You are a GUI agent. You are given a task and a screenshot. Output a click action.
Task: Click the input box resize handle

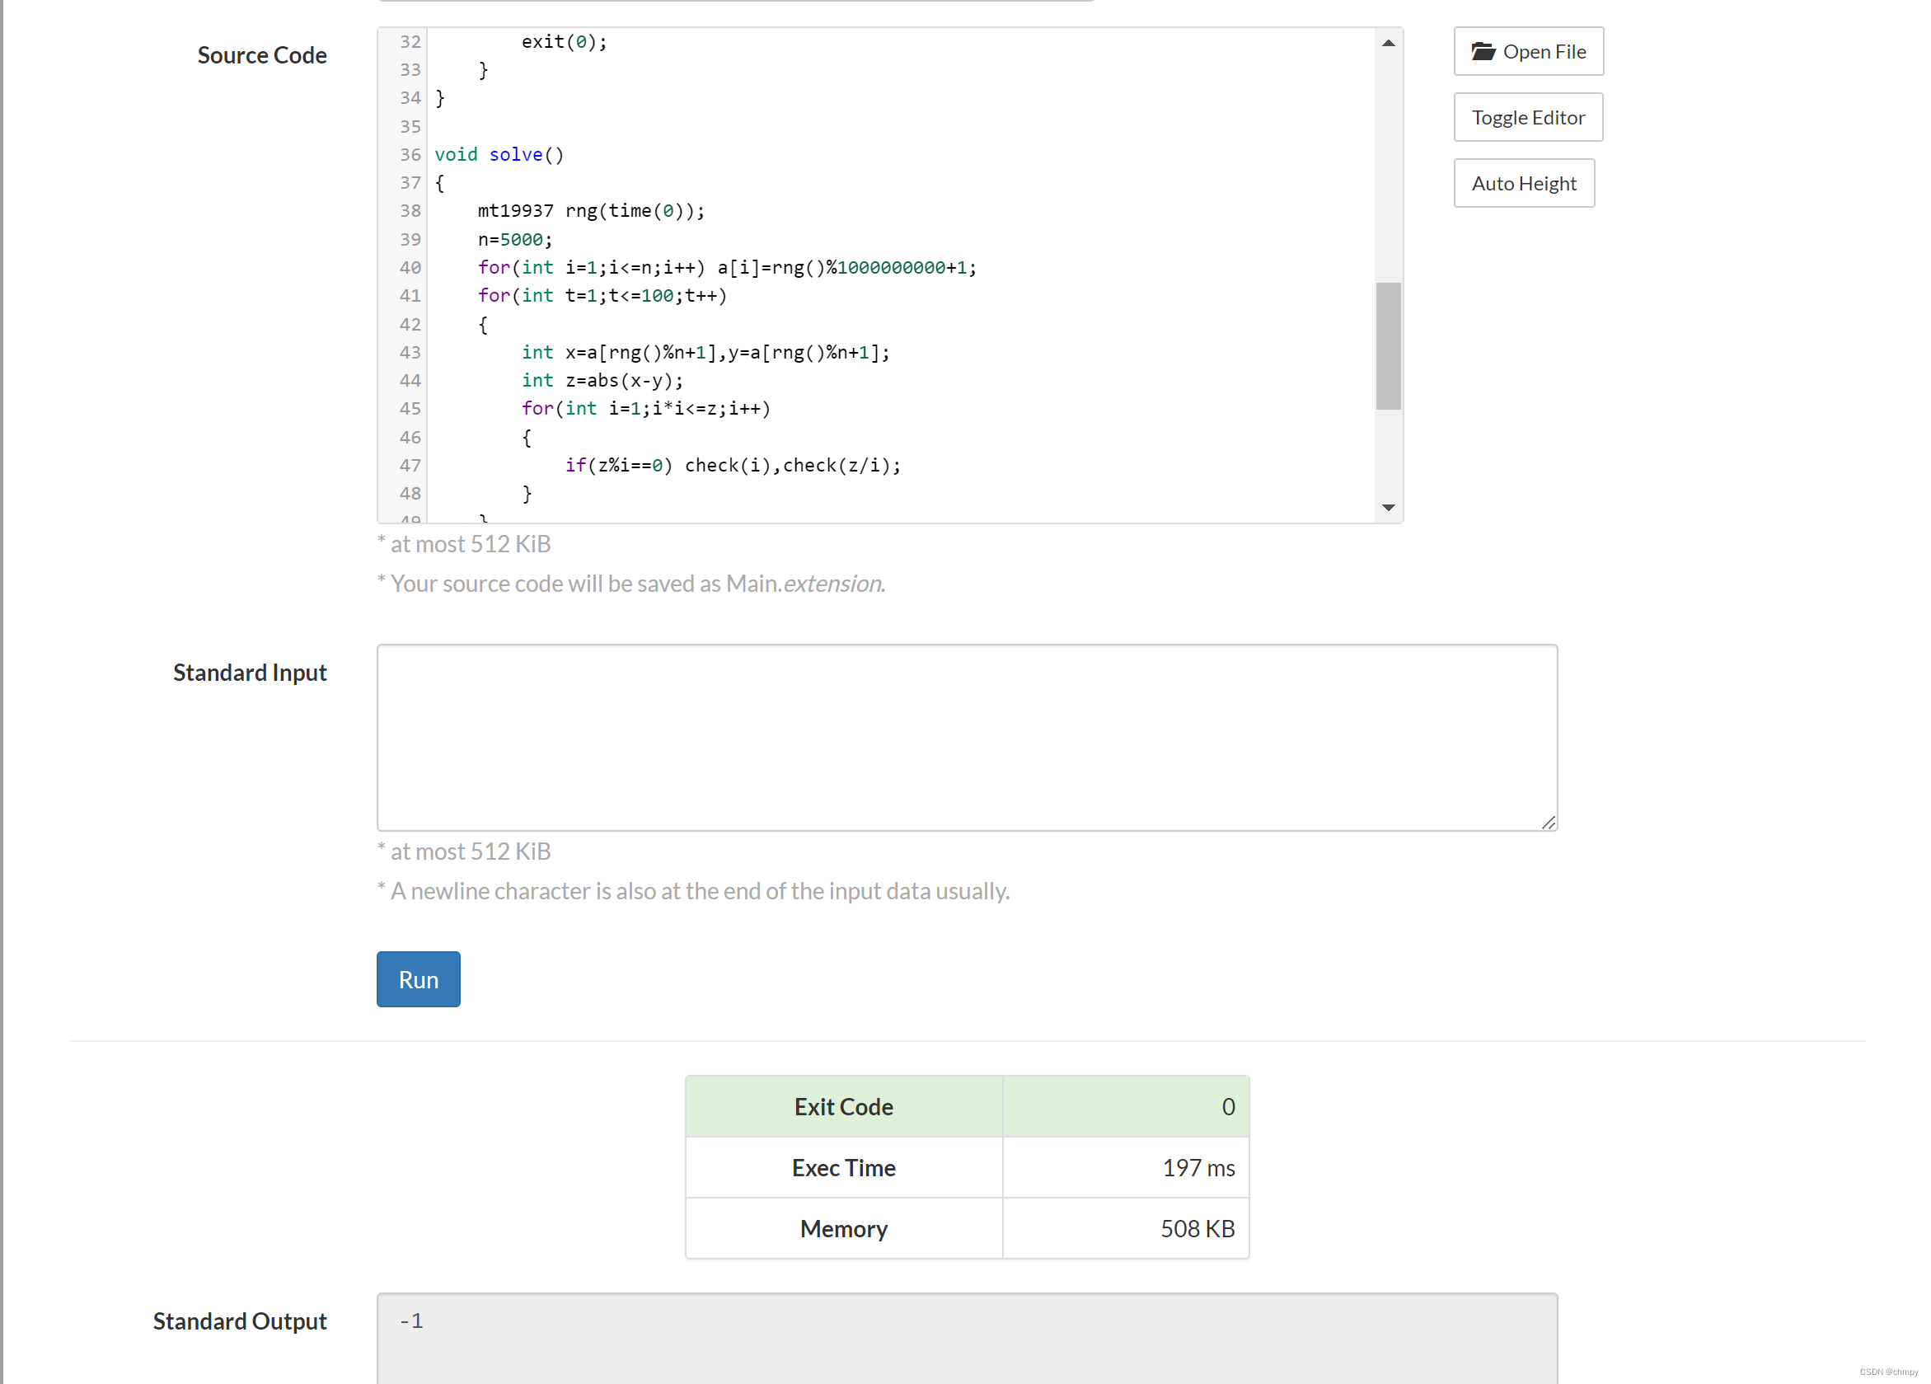tap(1548, 822)
